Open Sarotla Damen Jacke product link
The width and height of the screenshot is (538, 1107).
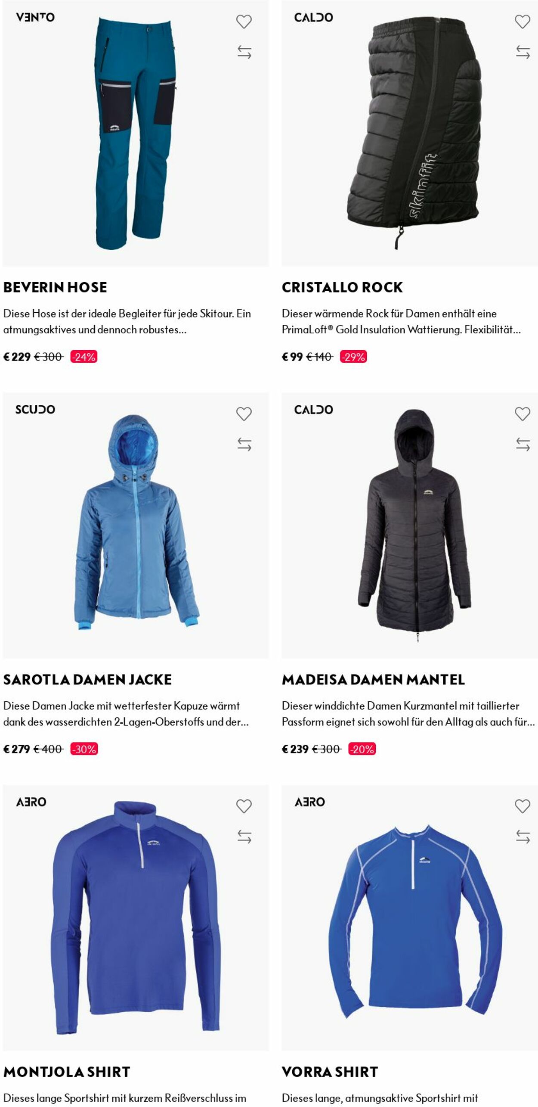coord(87,680)
